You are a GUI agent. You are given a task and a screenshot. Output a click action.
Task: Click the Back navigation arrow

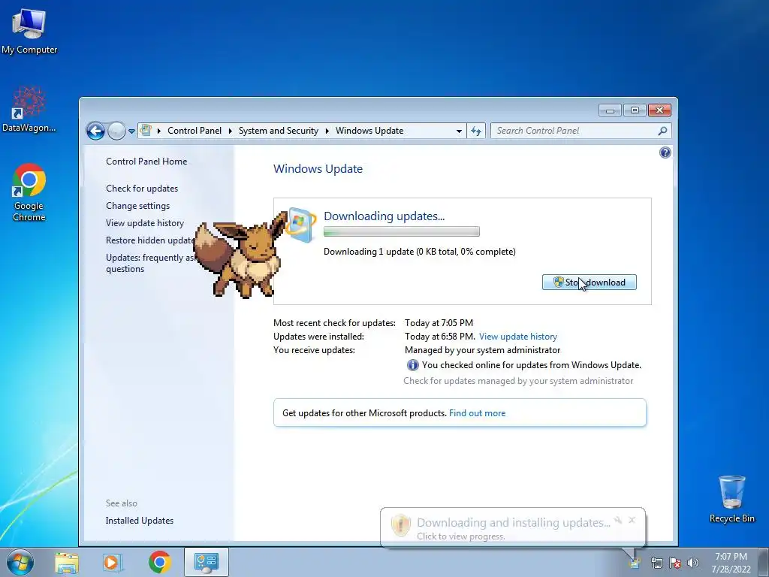pos(95,131)
